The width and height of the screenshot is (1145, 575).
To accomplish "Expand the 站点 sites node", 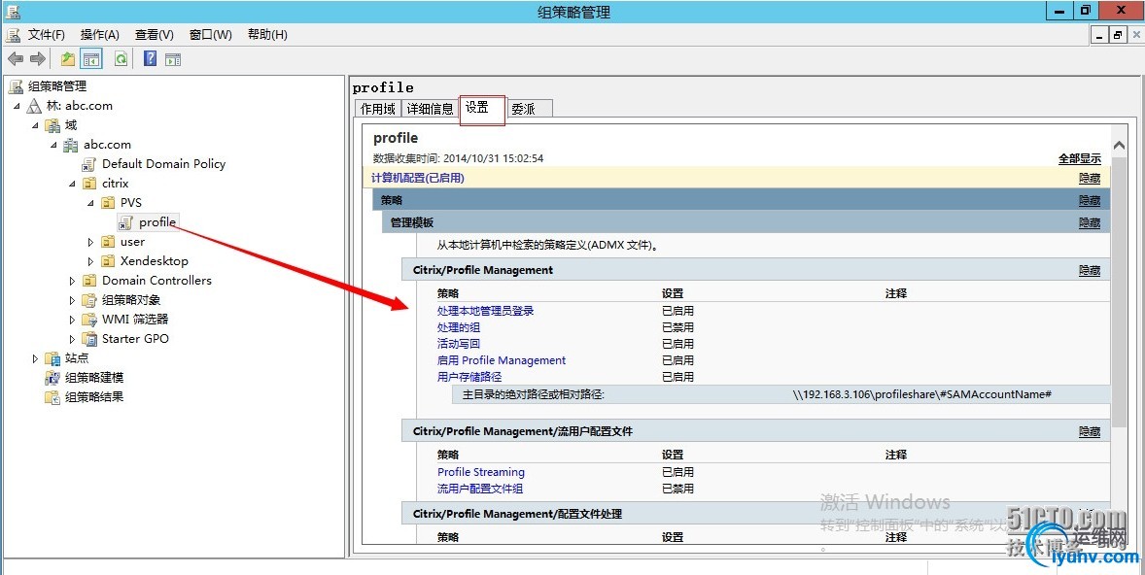I will pos(36,358).
